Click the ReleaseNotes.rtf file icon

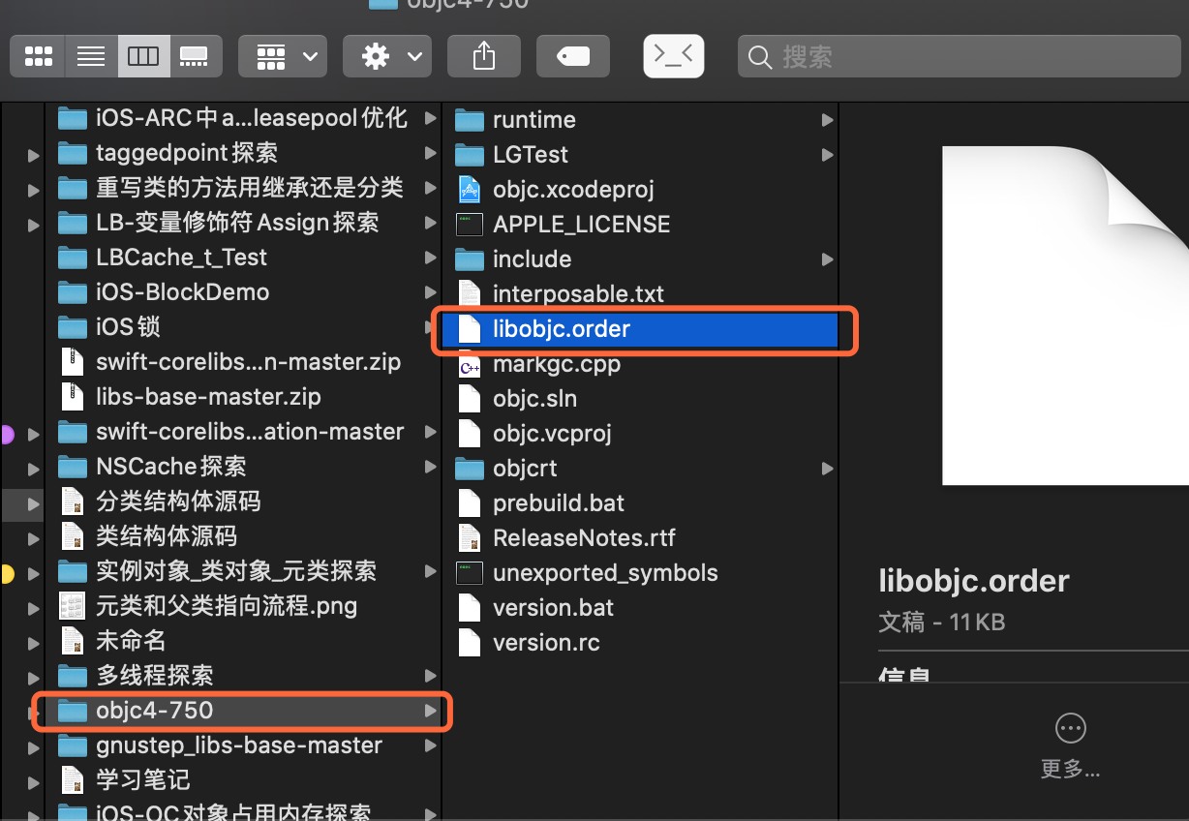coord(470,538)
